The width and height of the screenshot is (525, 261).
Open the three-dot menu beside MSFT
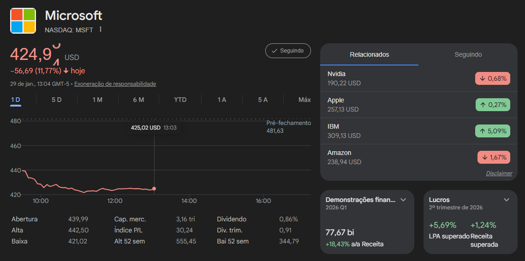point(101,30)
